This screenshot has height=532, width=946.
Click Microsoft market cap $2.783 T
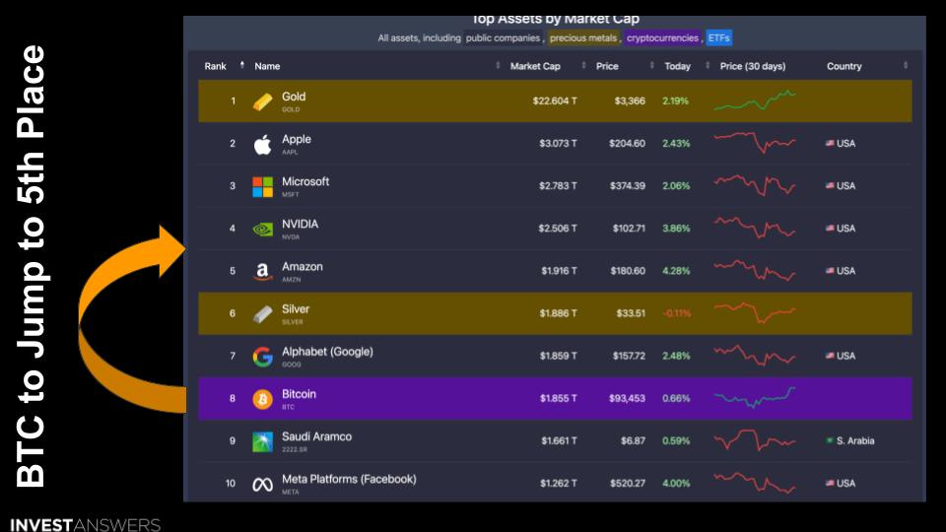(x=558, y=186)
